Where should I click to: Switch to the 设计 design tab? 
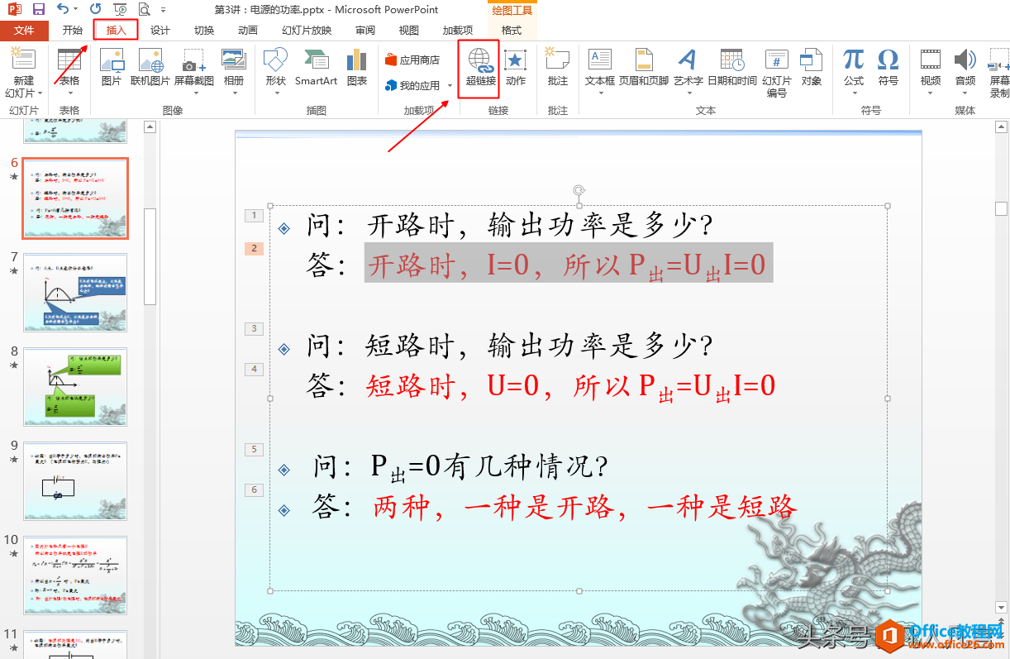coord(160,31)
